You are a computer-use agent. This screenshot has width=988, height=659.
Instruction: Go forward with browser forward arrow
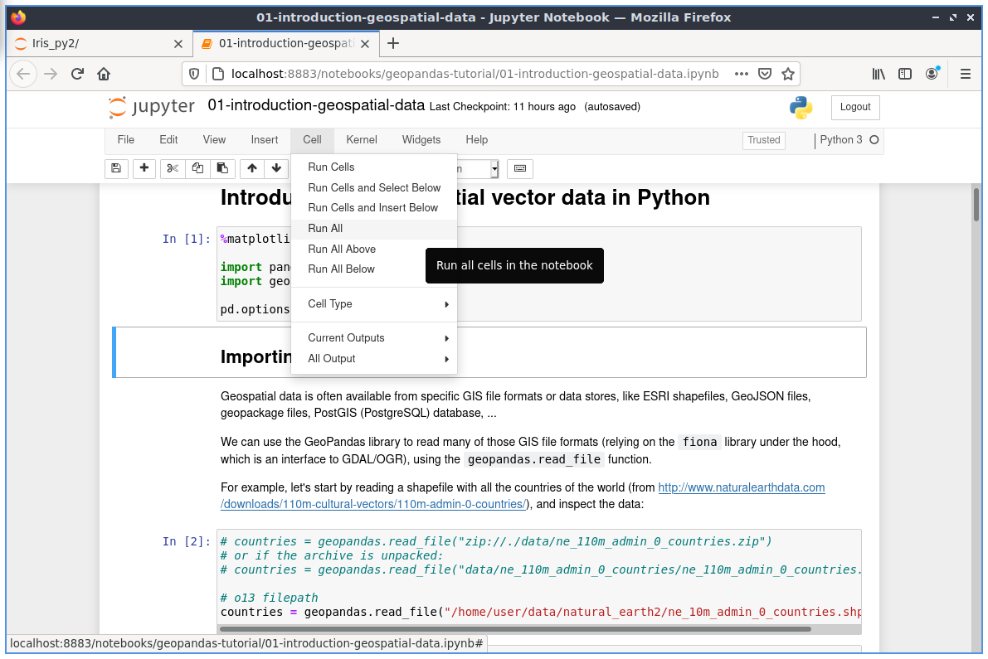click(x=51, y=75)
